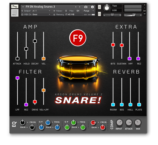Click the volume plus button

pyautogui.click(x=141, y=15)
